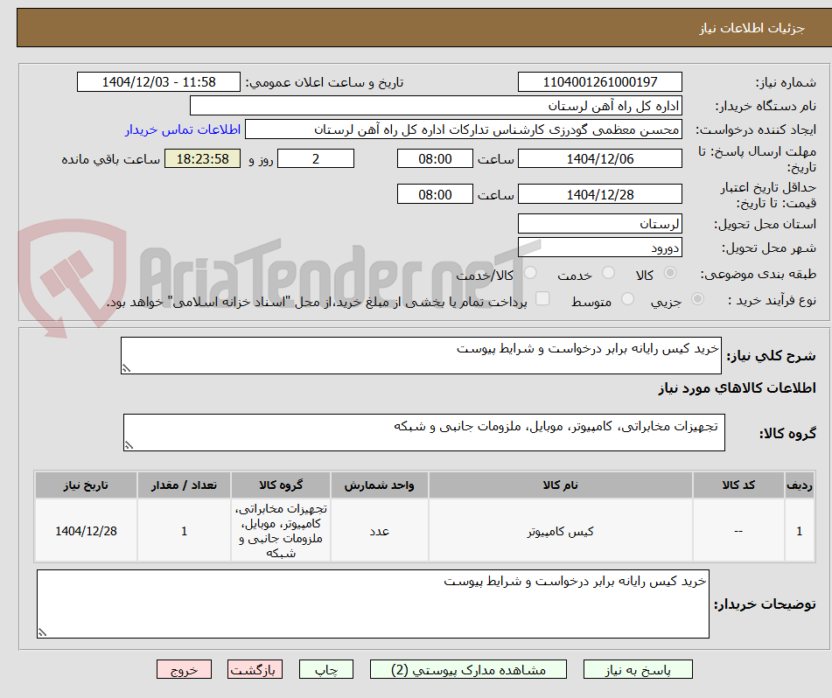Click the page title جزئیات اطلاعات نیاز
832x698 pixels.
[752, 28]
